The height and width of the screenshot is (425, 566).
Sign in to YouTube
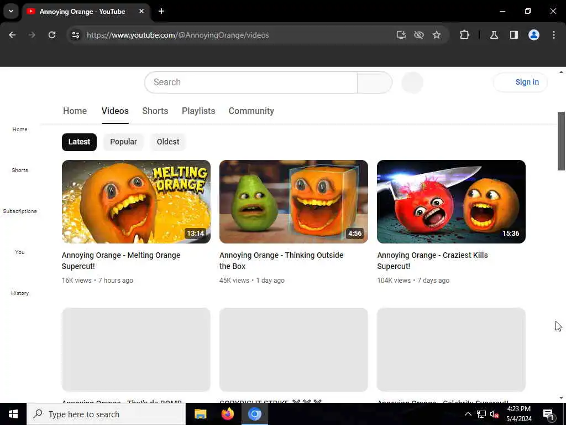click(x=520, y=82)
